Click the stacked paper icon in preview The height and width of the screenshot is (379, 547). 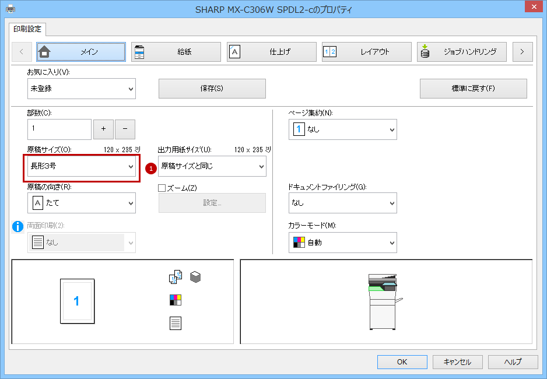click(195, 277)
